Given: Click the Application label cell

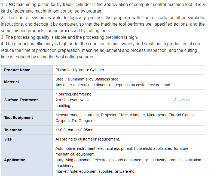Looking at the screenshot, I should [x=15, y=160].
